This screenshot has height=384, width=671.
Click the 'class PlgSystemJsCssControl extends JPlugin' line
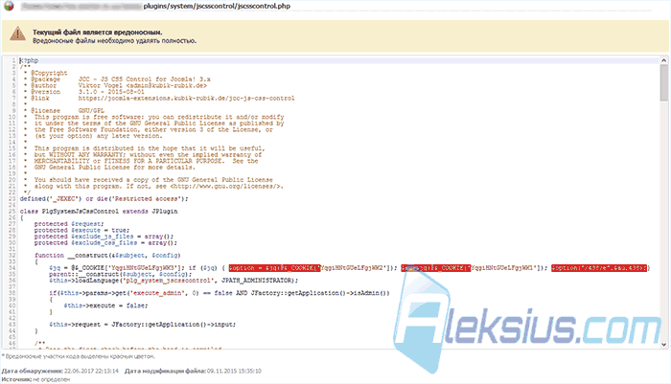[x=99, y=212]
